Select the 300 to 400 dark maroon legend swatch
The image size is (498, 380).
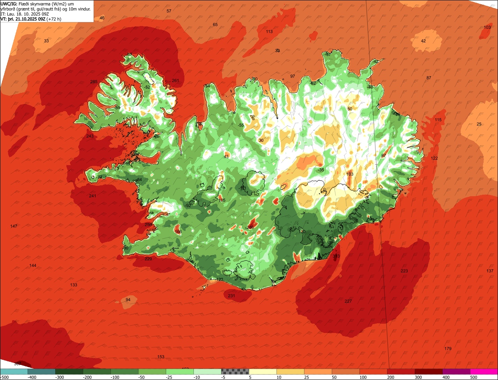[x=428, y=371]
